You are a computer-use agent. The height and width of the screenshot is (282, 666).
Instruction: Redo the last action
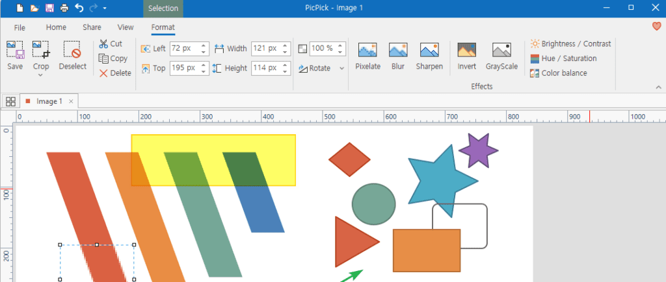[94, 8]
